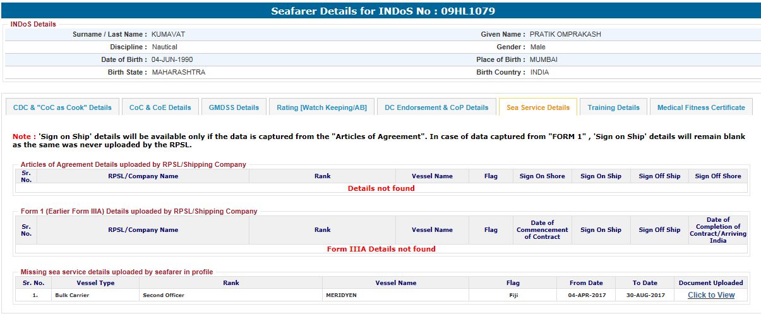
Task: Select the surname value KUMAVAT
Action: click(x=168, y=35)
